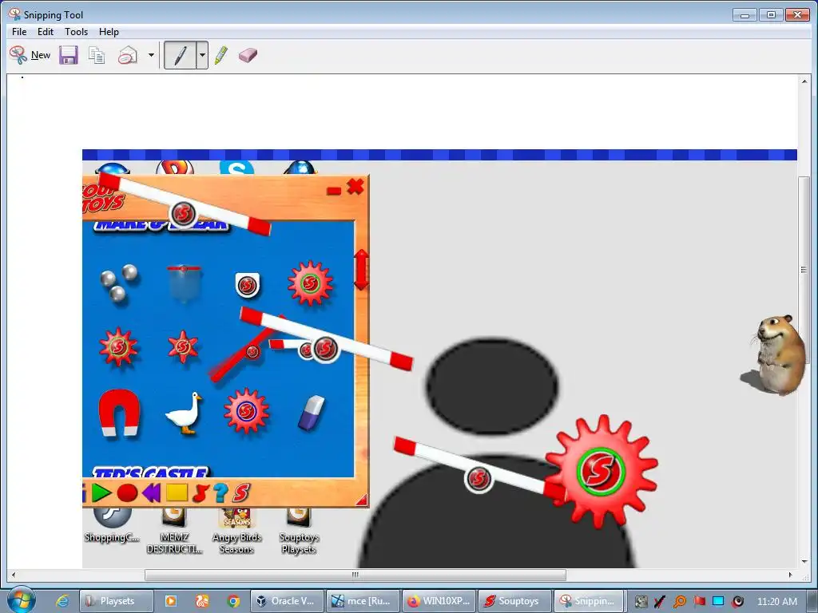The height and width of the screenshot is (613, 818).
Task: Click the red double-arrow toy box scroller
Action: (x=362, y=270)
